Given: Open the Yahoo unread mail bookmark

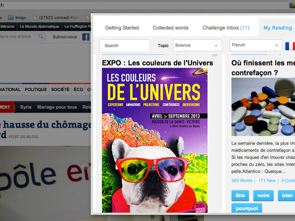Looking at the screenshot, I should click(55, 17).
